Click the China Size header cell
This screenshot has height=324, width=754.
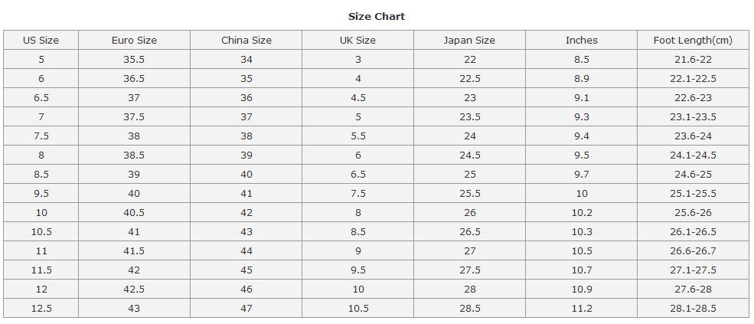pyautogui.click(x=246, y=40)
